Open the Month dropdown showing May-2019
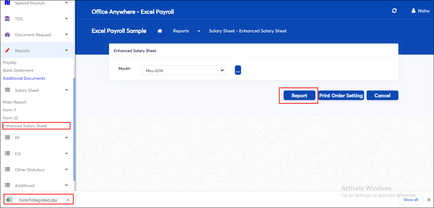Screen dimensions: 434x208 pyautogui.click(x=183, y=70)
